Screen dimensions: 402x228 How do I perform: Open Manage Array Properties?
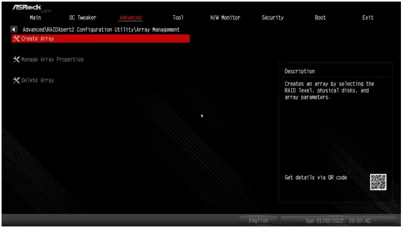53,59
